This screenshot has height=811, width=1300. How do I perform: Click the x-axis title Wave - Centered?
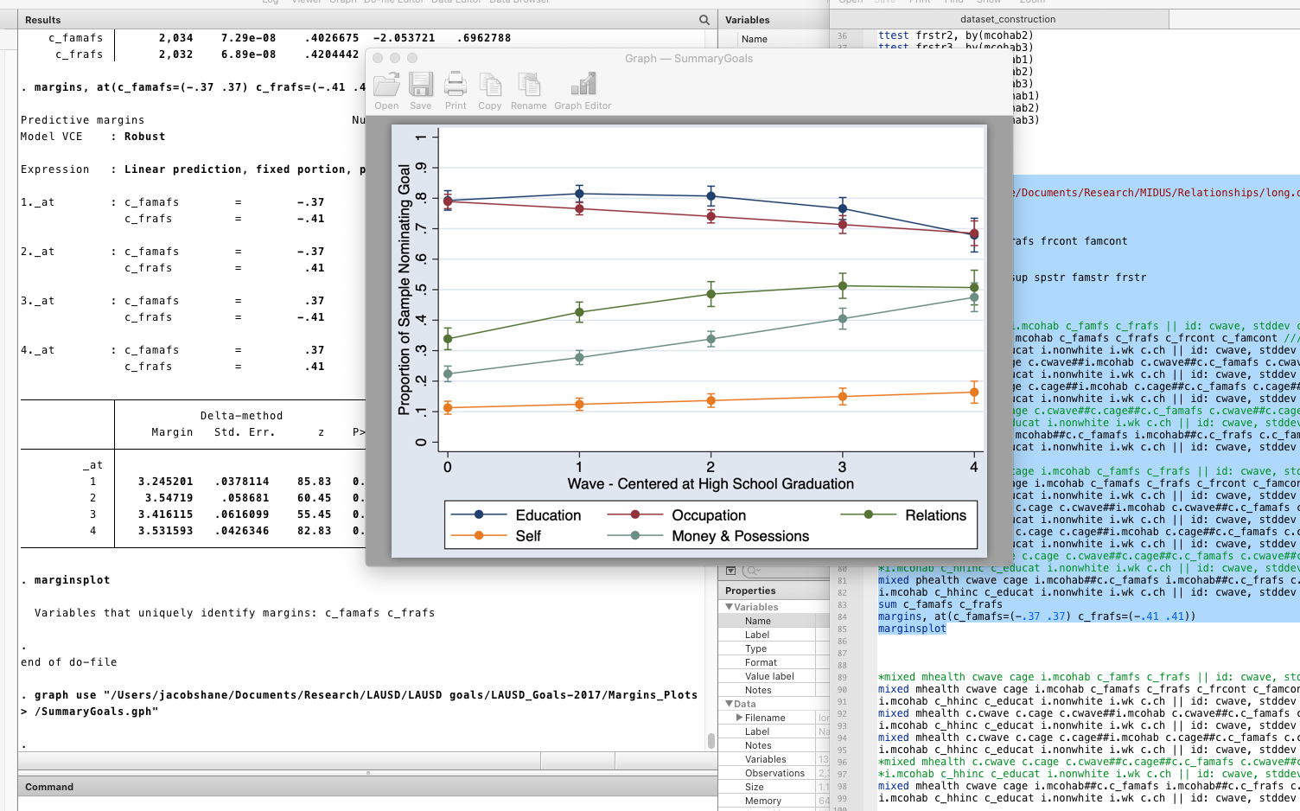pos(711,484)
